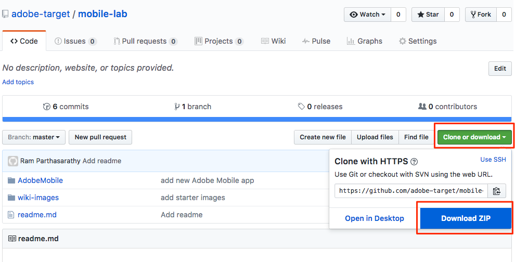This screenshot has width=515, height=262.
Task: Go to the Settings tab
Action: [417, 41]
